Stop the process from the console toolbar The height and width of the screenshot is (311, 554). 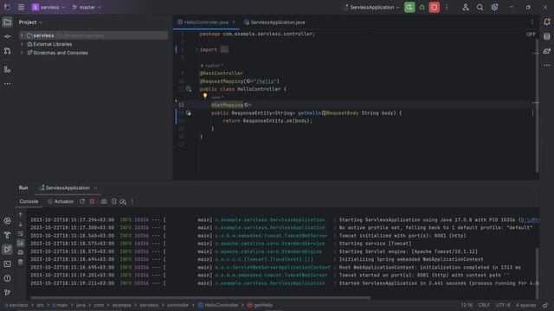[93, 201]
